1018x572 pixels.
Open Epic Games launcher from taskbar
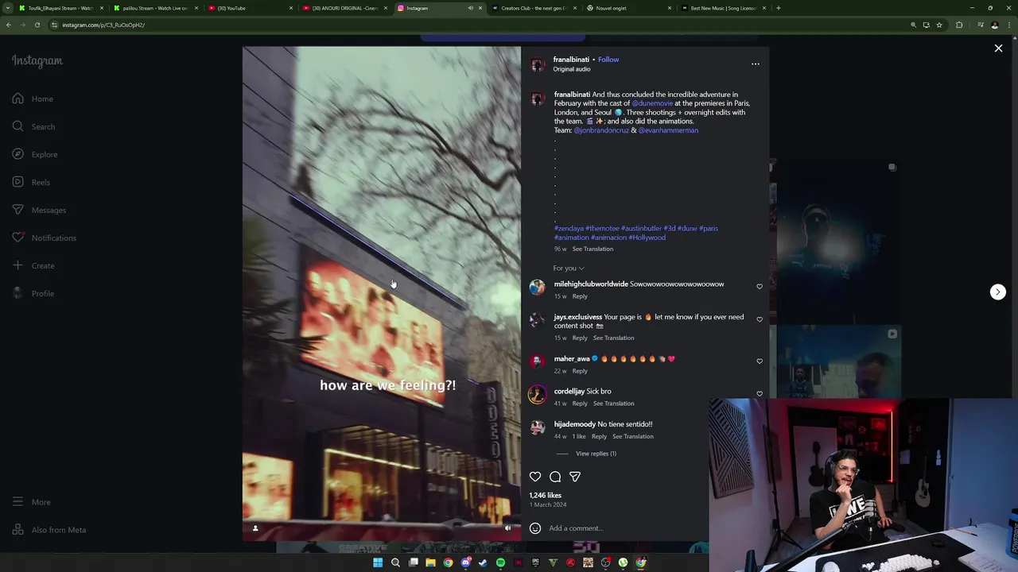click(x=535, y=562)
